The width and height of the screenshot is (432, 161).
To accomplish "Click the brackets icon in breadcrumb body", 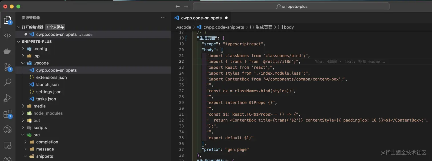I will 280,27.
